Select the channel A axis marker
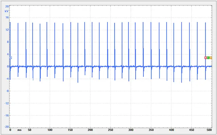The height and width of the screenshot is (135, 217). (x=11, y=58)
